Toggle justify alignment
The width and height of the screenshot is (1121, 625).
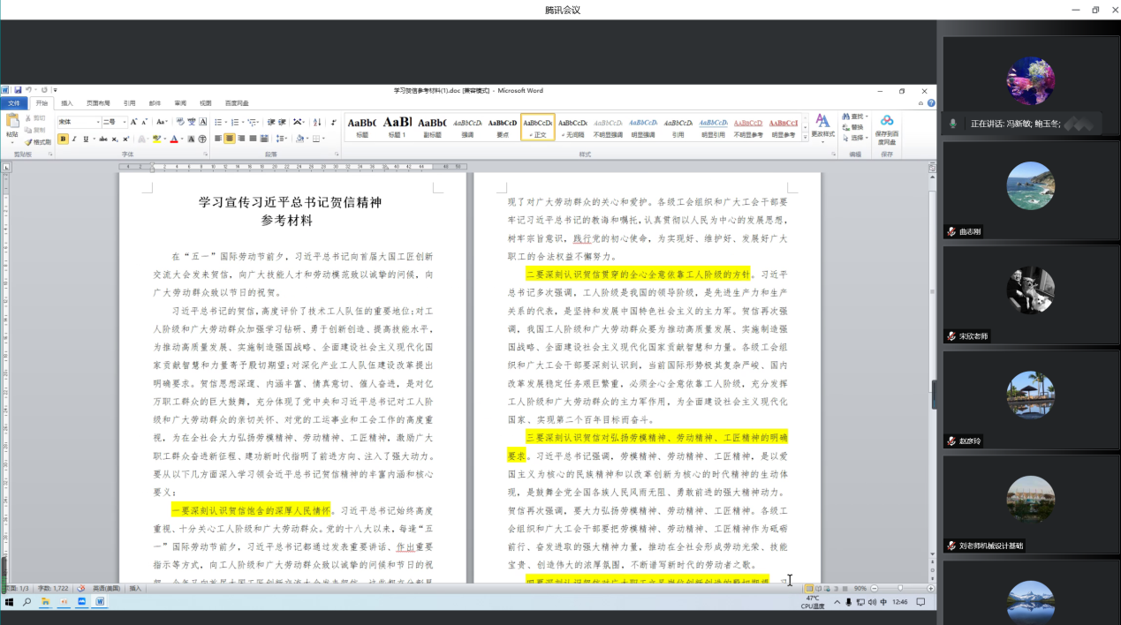coord(253,139)
